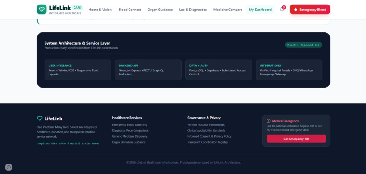Open Clinical Auditability Standards link

(x=206, y=130)
